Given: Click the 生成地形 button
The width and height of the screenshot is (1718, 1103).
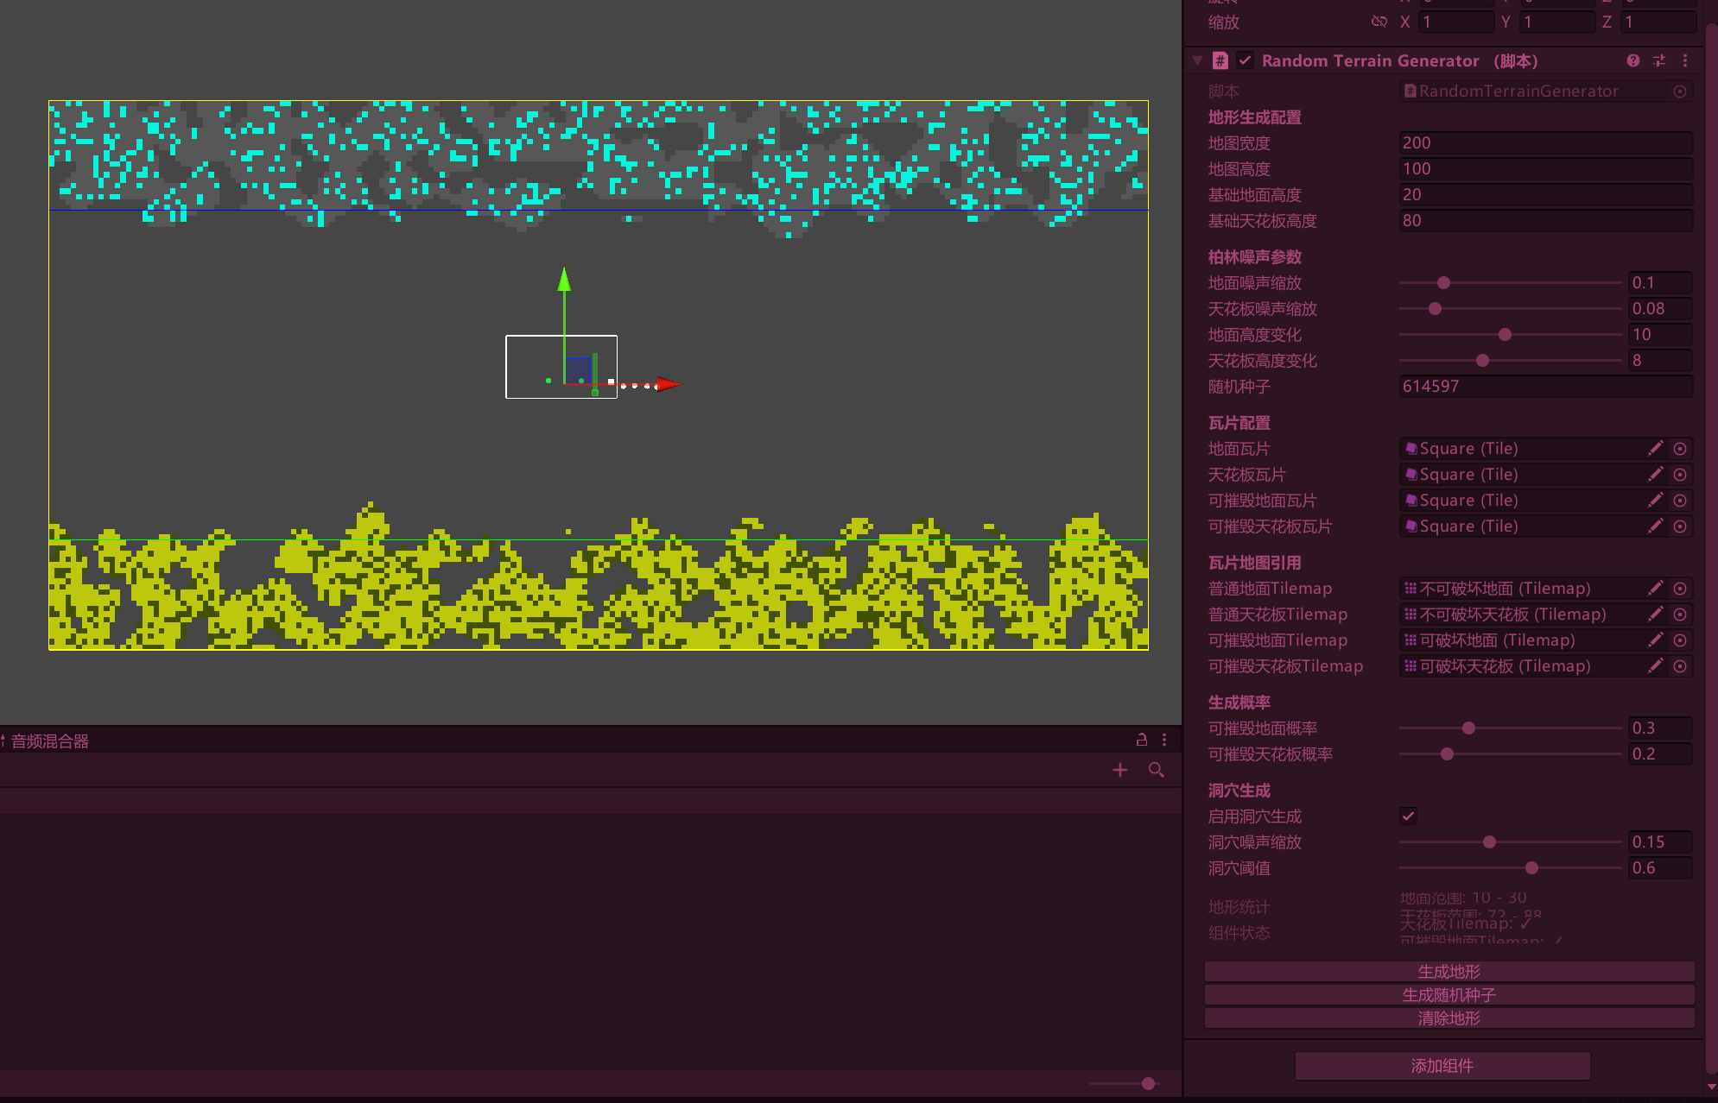Looking at the screenshot, I should point(1449,972).
